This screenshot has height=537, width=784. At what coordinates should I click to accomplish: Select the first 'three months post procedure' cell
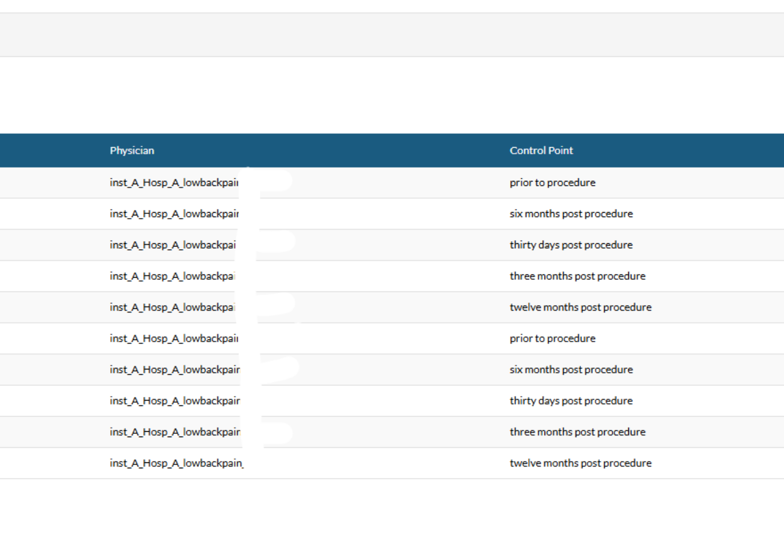578,276
